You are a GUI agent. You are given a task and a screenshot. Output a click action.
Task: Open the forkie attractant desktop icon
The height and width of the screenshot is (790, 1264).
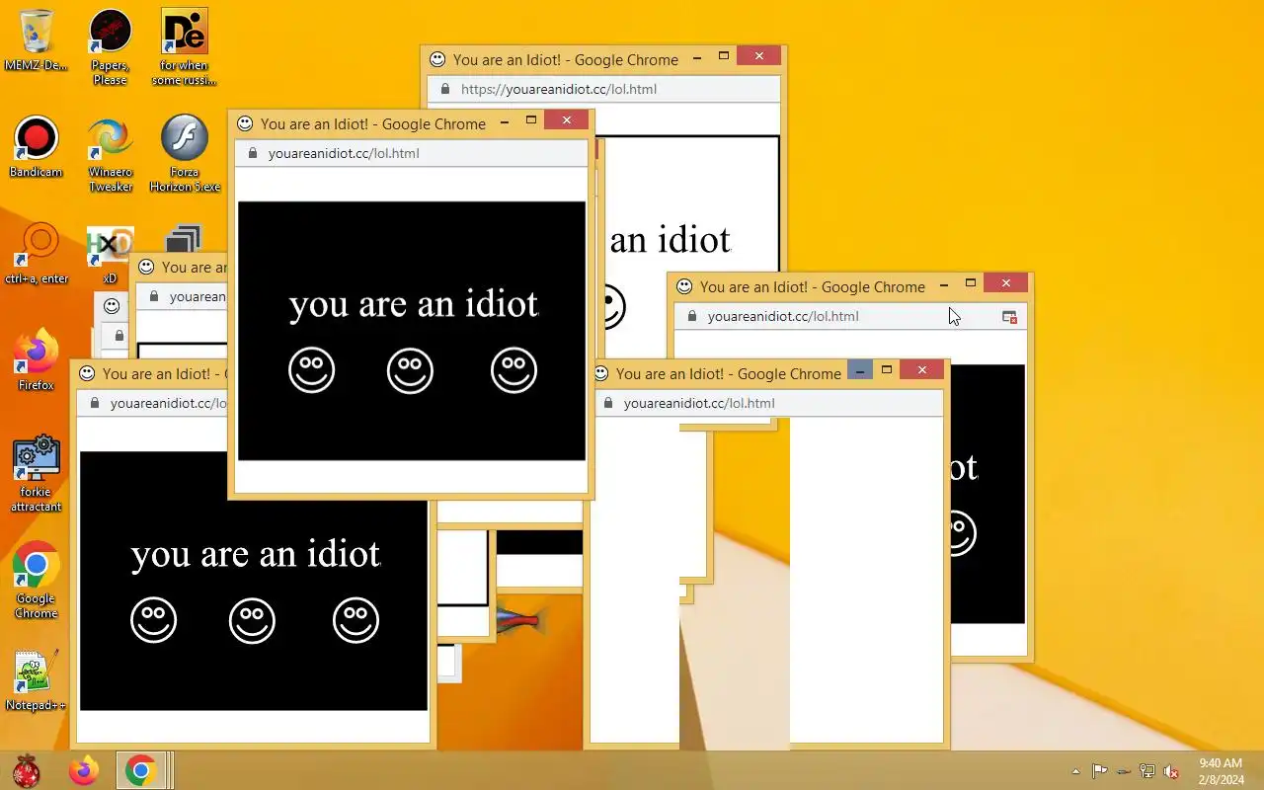36,473
